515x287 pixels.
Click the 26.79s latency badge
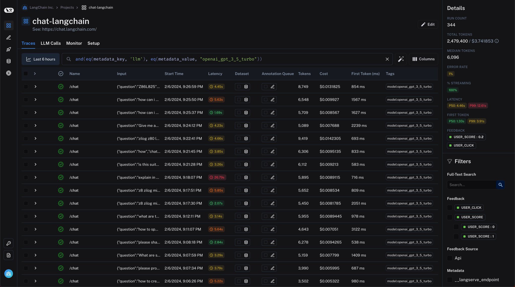217,177
